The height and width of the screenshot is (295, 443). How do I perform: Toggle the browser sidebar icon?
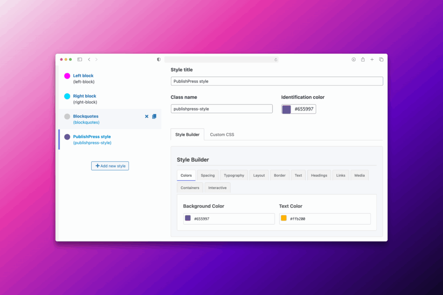[80, 60]
